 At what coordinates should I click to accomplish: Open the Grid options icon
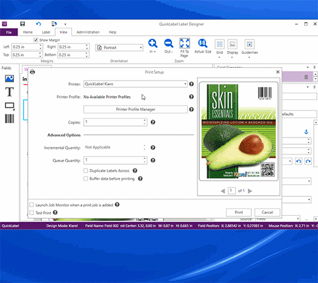[219, 44]
